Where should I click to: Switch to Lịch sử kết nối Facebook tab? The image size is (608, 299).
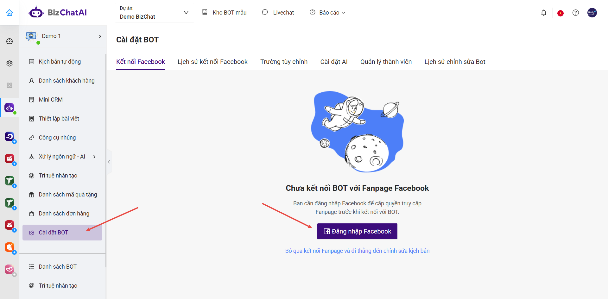[212, 62]
